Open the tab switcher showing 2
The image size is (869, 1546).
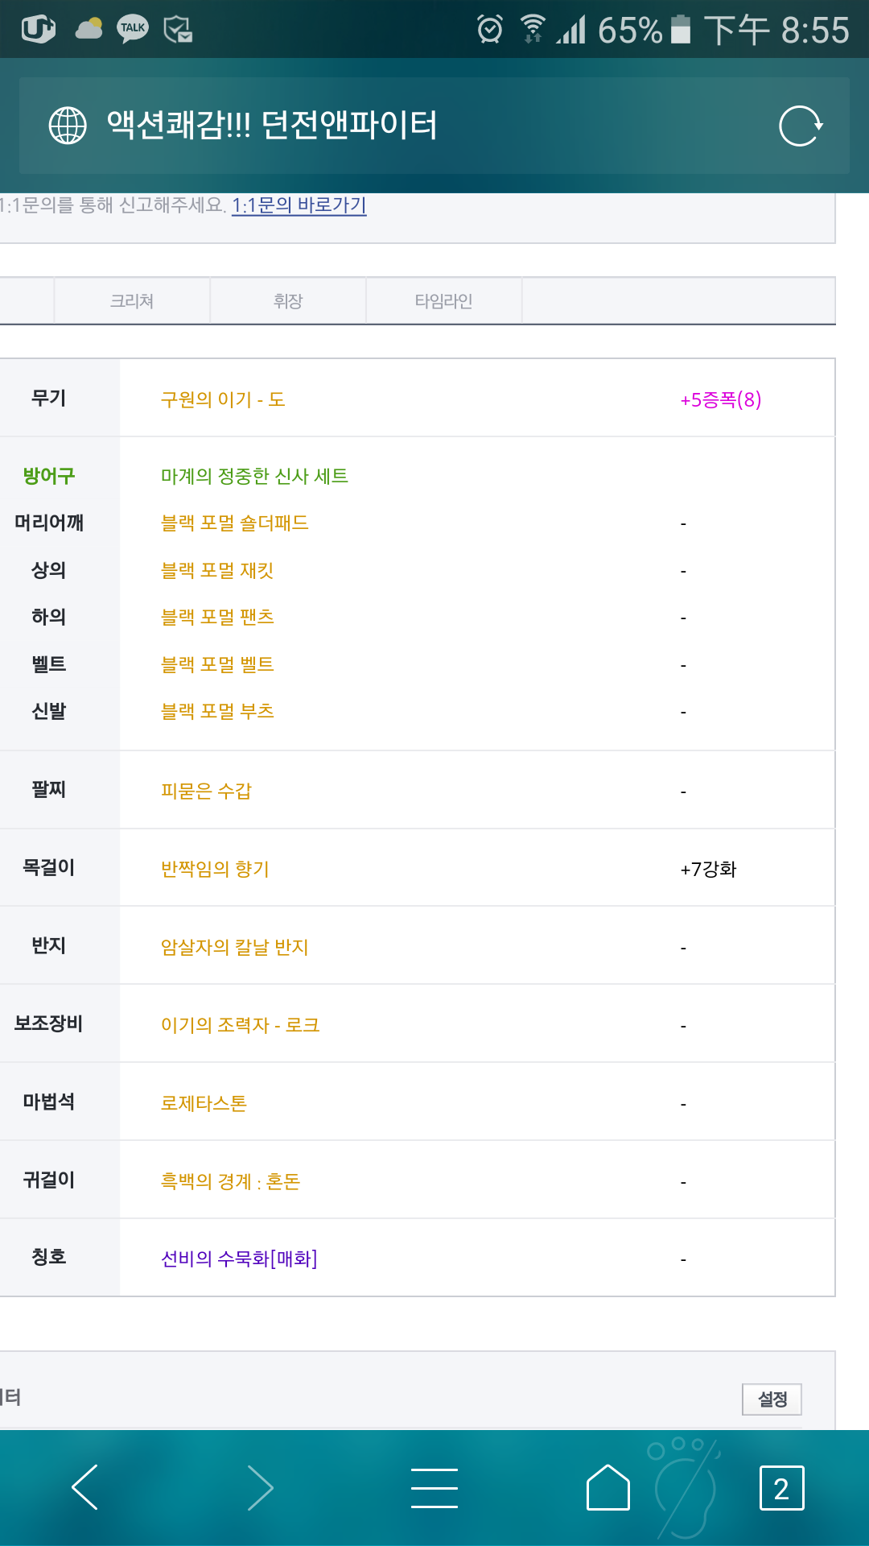pos(781,1488)
